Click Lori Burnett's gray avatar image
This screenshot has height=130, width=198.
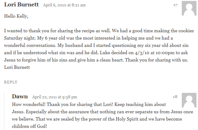pos(189,8)
